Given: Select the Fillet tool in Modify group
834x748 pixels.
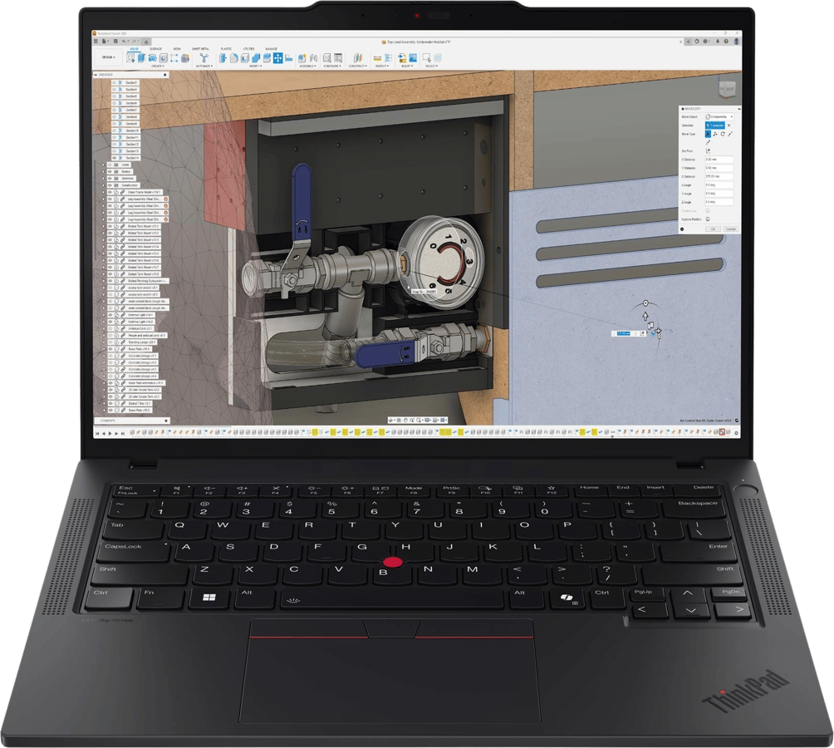Looking at the screenshot, I should pos(234,57).
